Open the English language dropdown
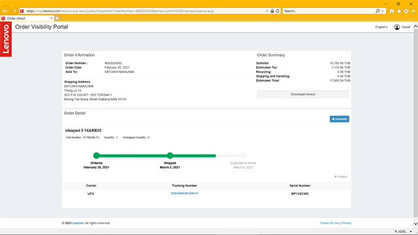 [x=381, y=27]
